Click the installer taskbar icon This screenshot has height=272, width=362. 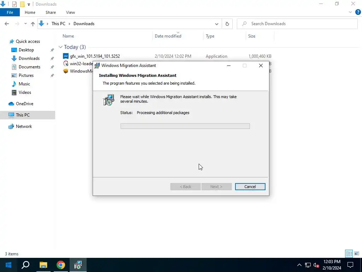pos(78,265)
